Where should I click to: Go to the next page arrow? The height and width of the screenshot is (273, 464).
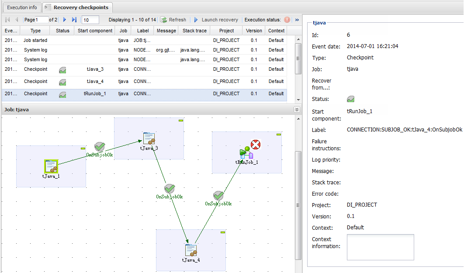(x=65, y=20)
